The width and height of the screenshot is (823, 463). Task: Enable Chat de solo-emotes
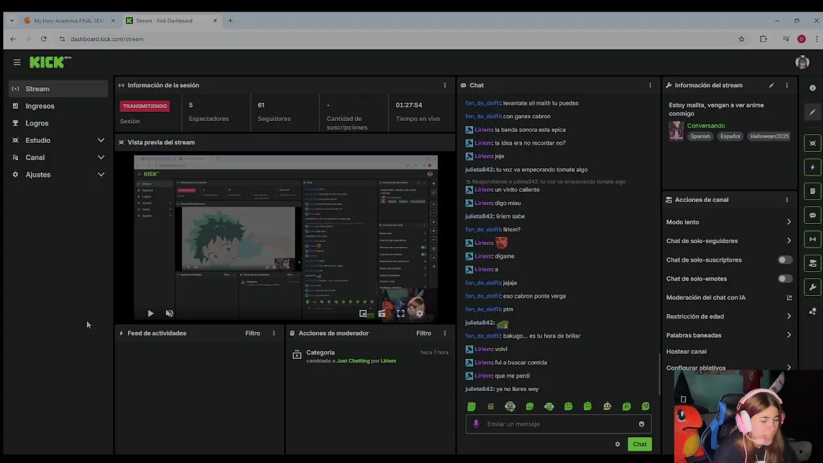[x=784, y=278]
